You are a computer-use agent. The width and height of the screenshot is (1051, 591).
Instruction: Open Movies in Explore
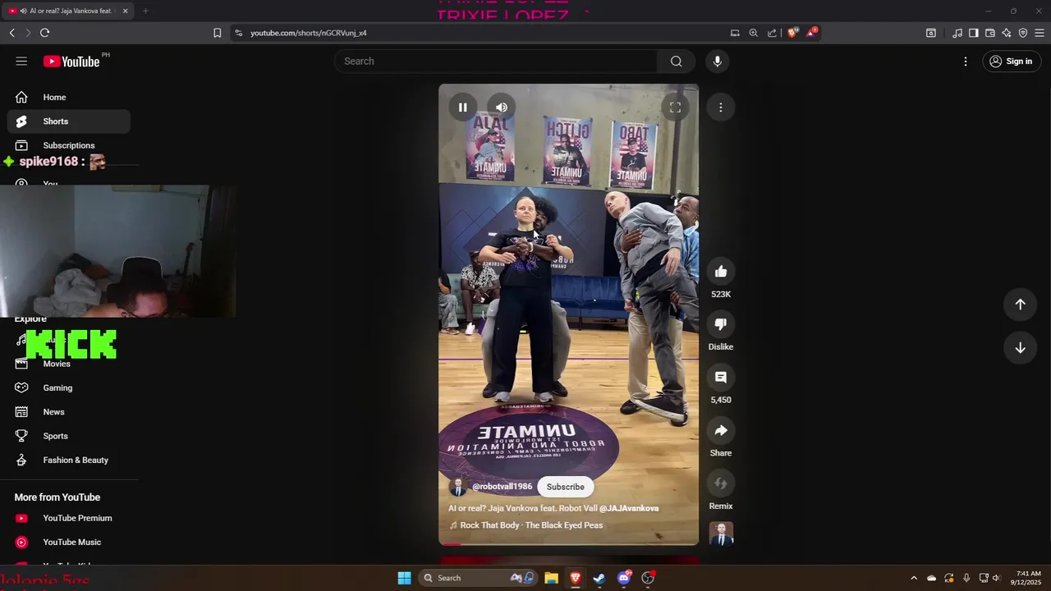click(69, 364)
